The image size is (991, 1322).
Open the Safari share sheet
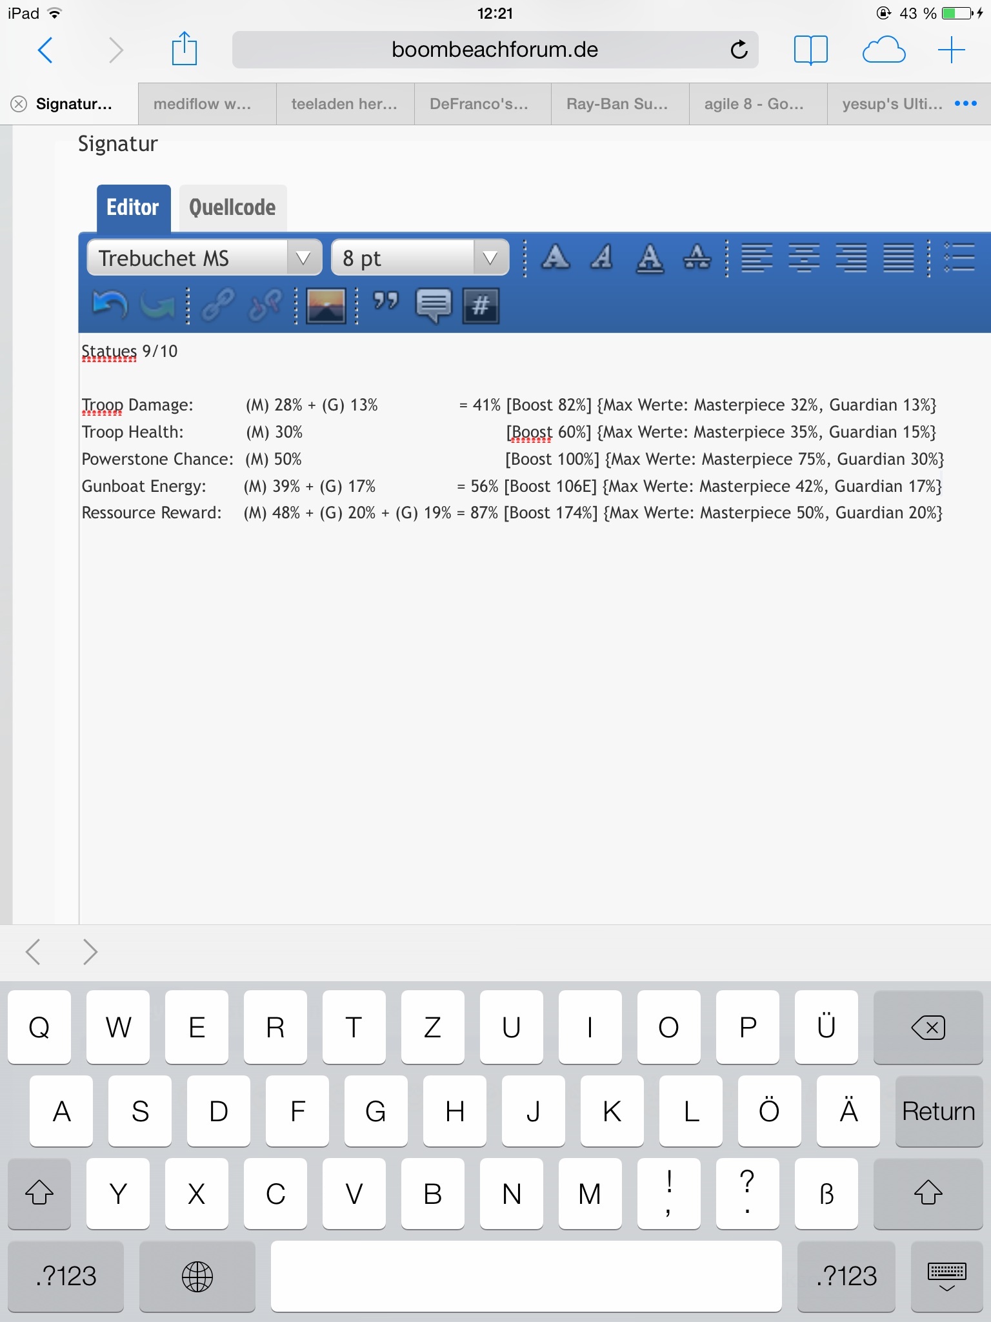[184, 50]
